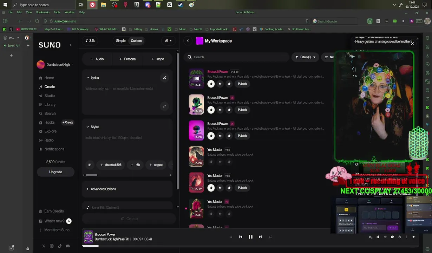Open the Tools menu
Viewport: 432px width, 253px height.
coord(57,12)
